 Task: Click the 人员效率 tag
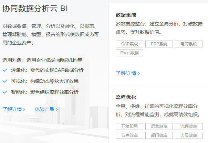pos(188,135)
